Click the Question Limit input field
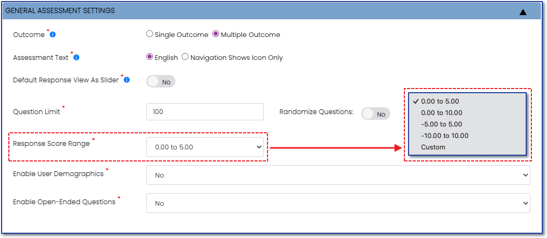 [205, 111]
